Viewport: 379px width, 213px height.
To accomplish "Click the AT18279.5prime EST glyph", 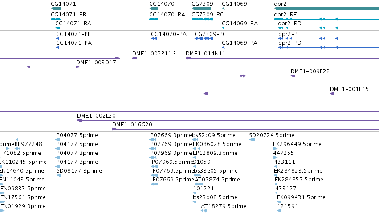I will tap(204, 211).
